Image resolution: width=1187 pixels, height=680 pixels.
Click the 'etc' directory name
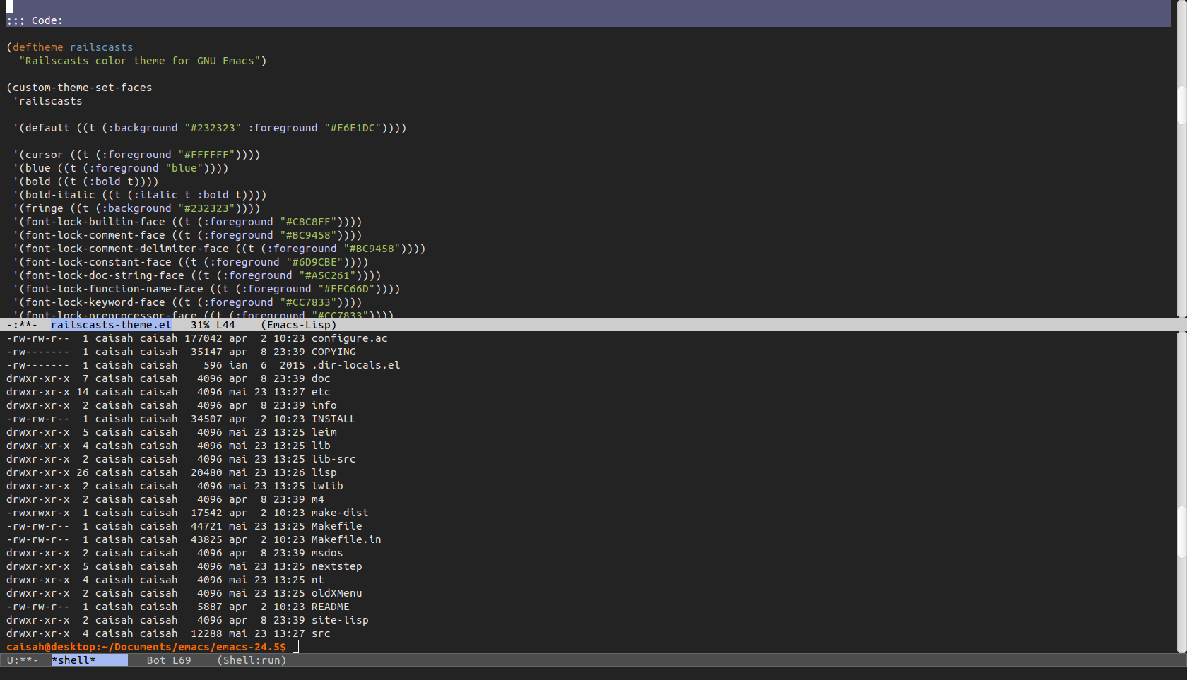321,392
